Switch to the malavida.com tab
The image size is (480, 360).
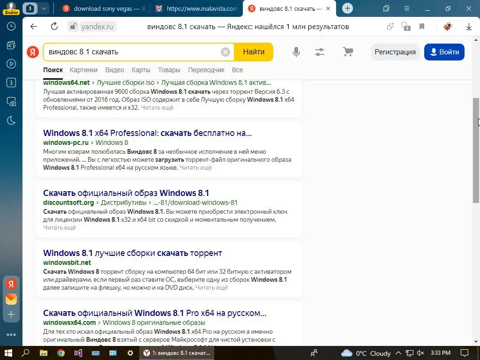pos(197,8)
